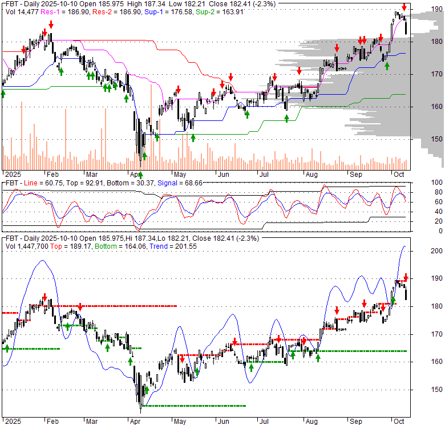Click the 0 label on the oscillator axis
Screen dimensions: 445x425
pos(440,231)
